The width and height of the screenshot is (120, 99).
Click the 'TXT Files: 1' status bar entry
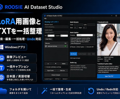58,79
